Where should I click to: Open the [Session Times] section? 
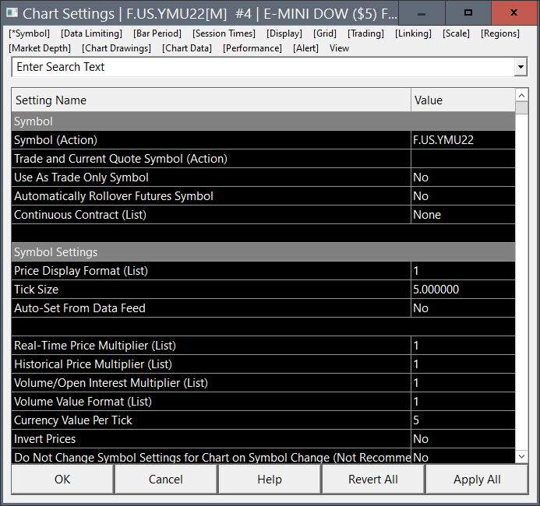tap(224, 33)
